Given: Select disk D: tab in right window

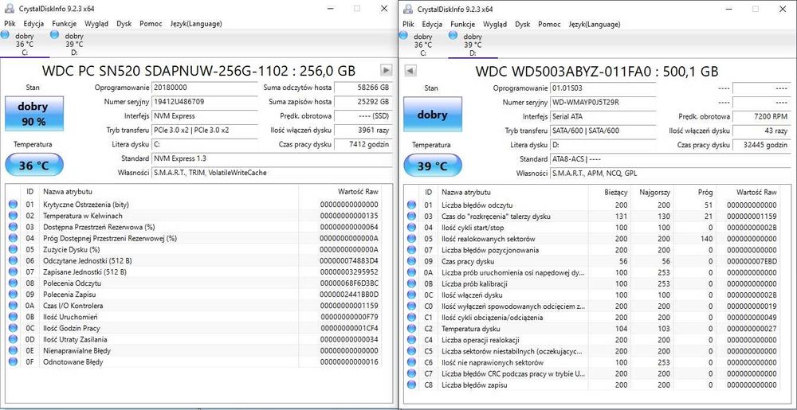Looking at the screenshot, I should (x=473, y=44).
